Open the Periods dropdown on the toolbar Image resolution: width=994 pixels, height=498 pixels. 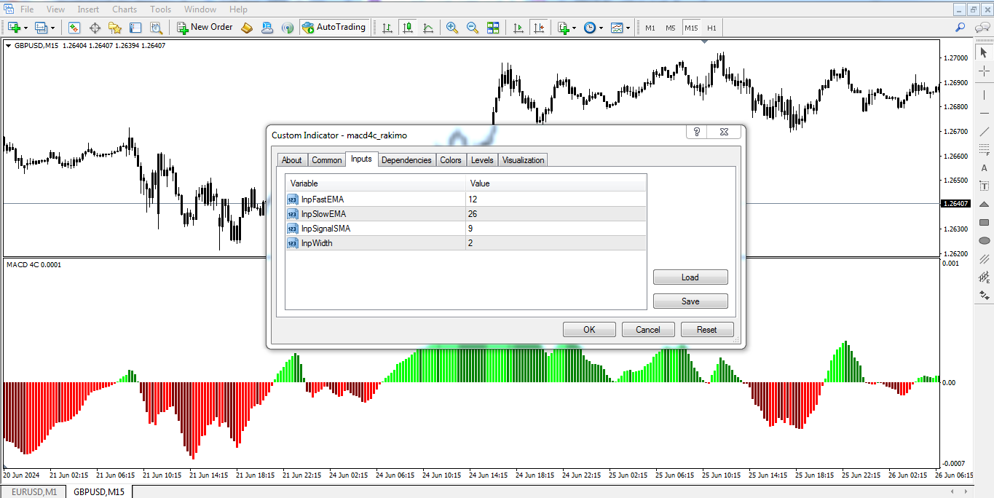tap(601, 27)
